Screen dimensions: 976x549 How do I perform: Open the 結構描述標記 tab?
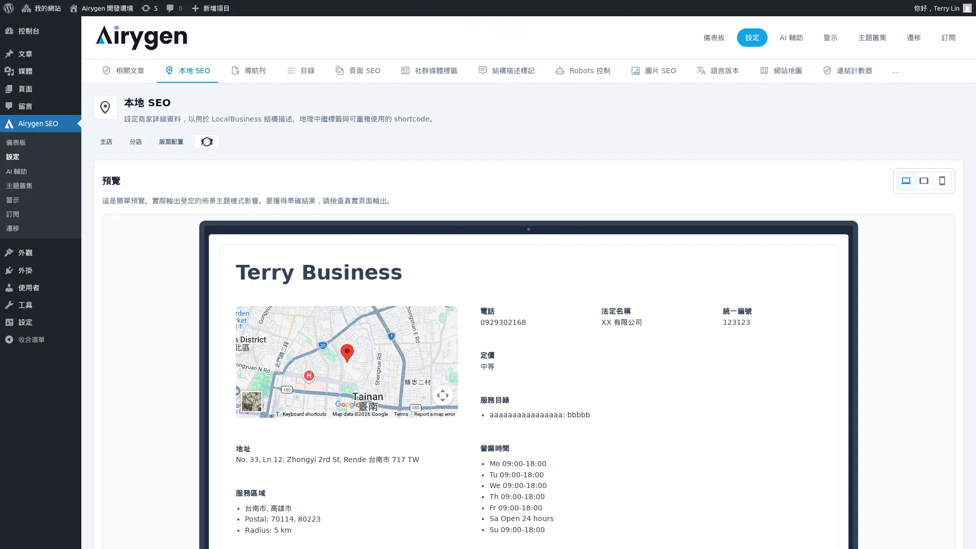click(507, 71)
